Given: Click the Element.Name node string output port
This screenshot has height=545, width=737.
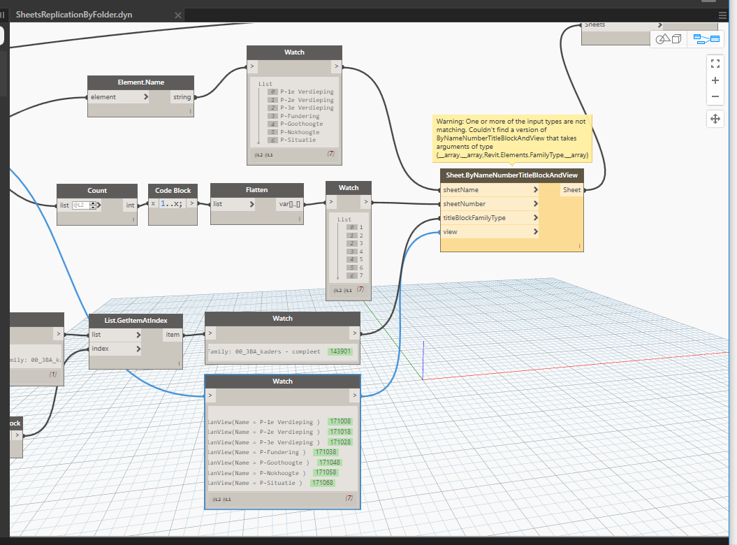Looking at the screenshot, I should click(x=182, y=97).
